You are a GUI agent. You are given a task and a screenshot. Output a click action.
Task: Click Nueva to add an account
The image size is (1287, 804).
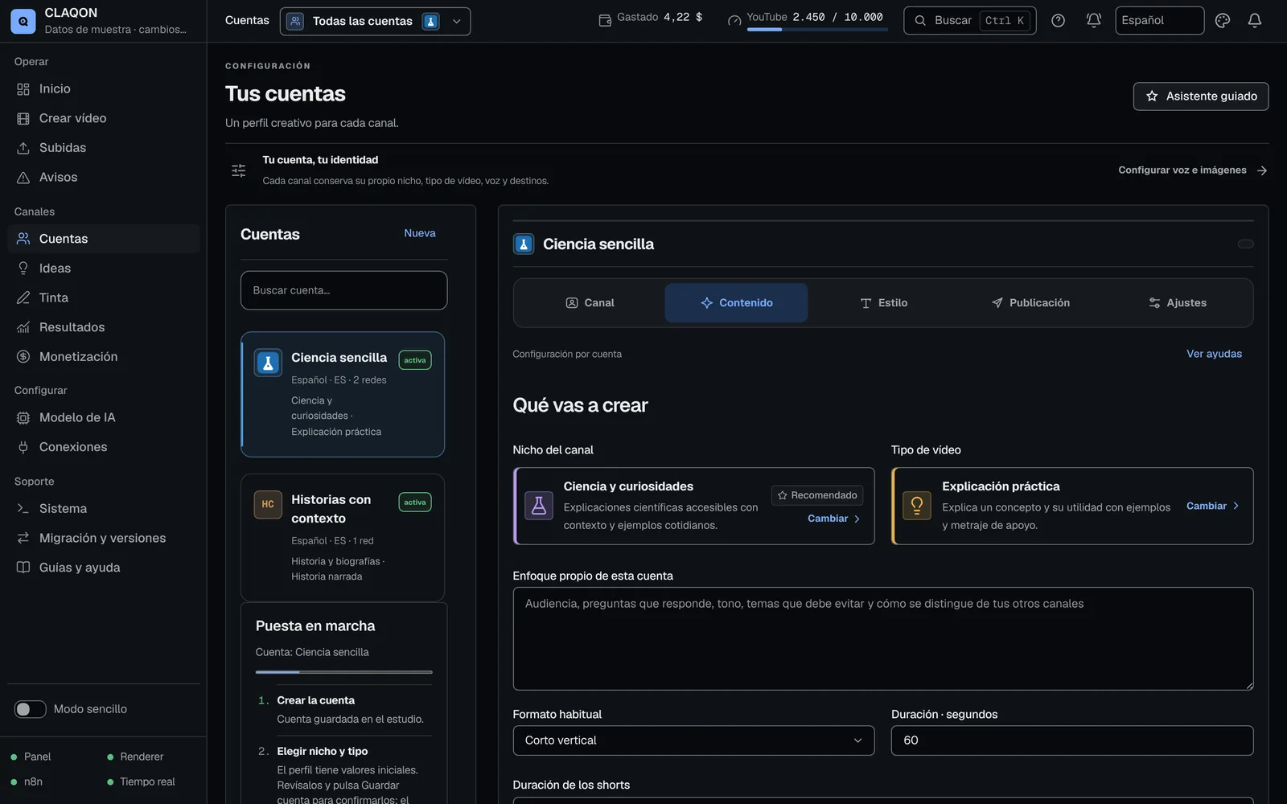click(x=420, y=233)
